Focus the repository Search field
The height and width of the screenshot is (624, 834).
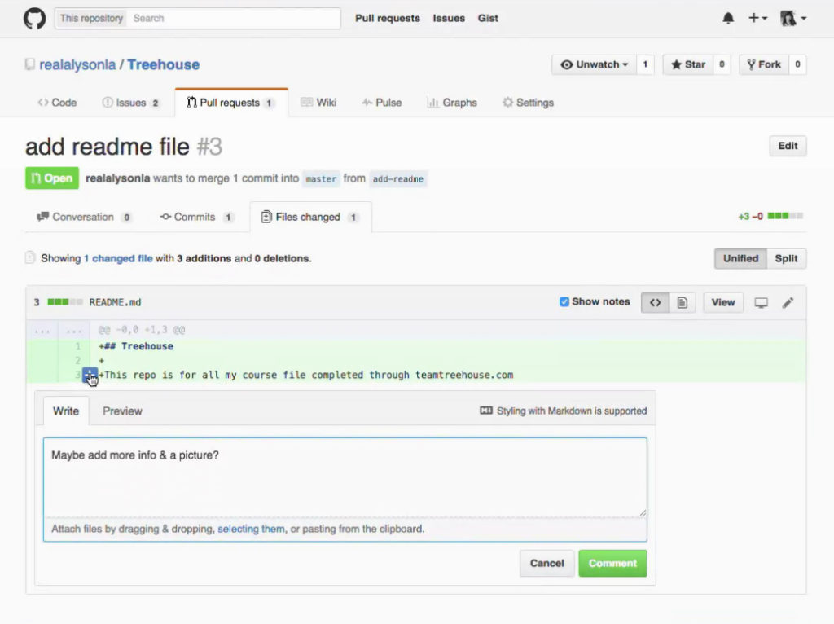pyautogui.click(x=234, y=18)
